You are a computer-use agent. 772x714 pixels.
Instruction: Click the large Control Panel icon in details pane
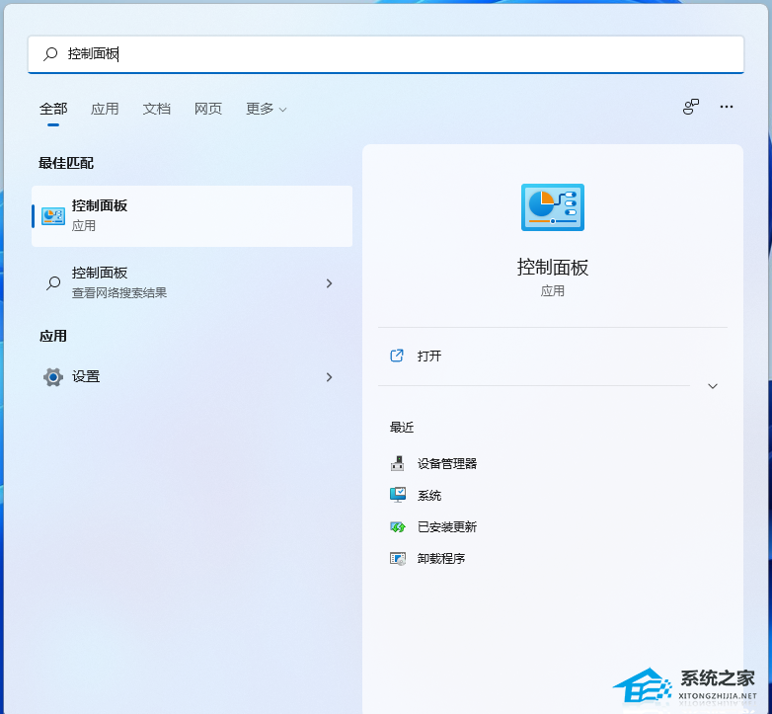coord(552,207)
